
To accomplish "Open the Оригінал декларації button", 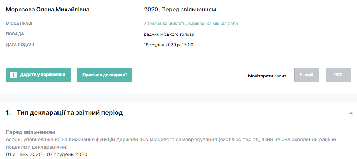I will pyautogui.click(x=105, y=75).
